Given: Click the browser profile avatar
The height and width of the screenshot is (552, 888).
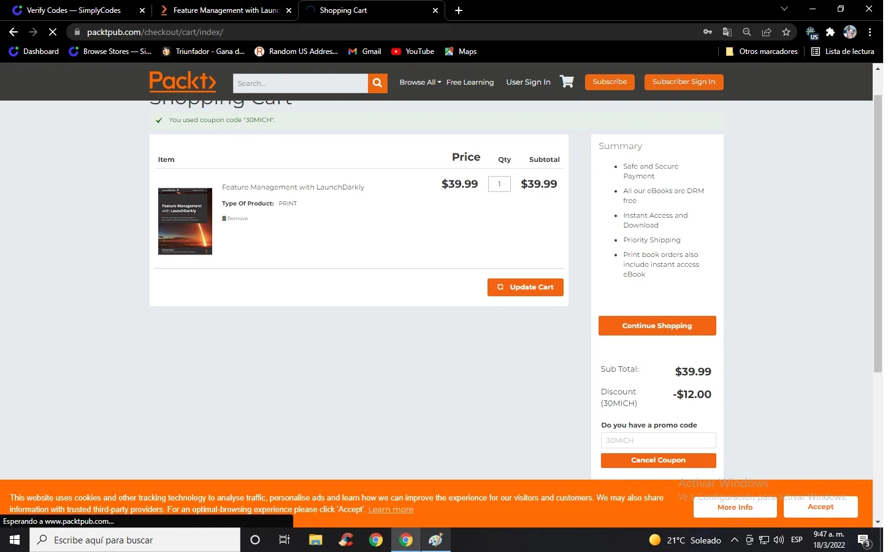Looking at the screenshot, I should click(850, 32).
